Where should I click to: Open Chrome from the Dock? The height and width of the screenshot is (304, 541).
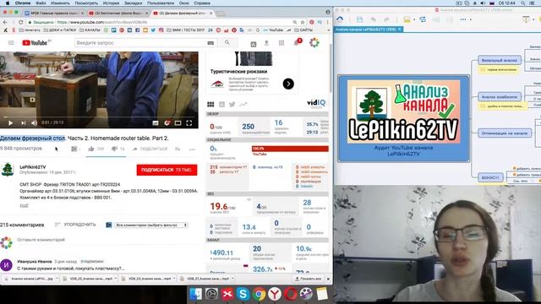pos(259,294)
